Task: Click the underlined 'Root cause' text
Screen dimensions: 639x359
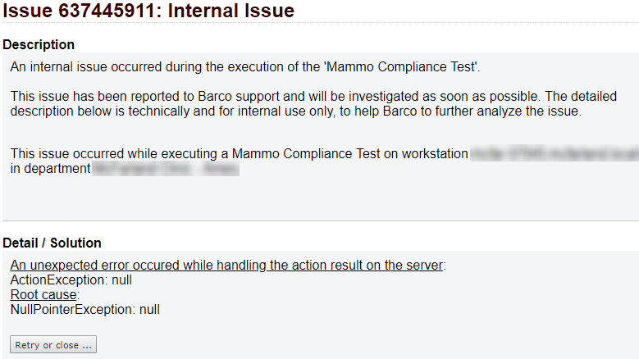Action: [43, 295]
